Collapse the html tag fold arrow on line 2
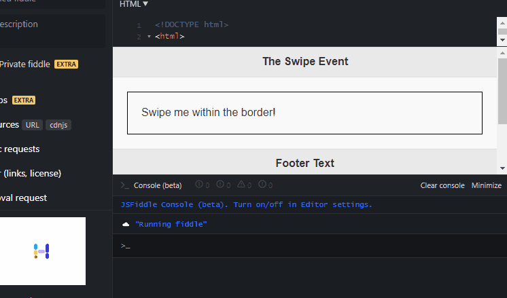The image size is (507, 298). (149, 37)
